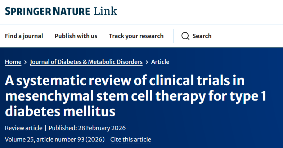Screen dimensions: 283x148
Task: Click the vertical divider beside Search
Action: (173, 36)
